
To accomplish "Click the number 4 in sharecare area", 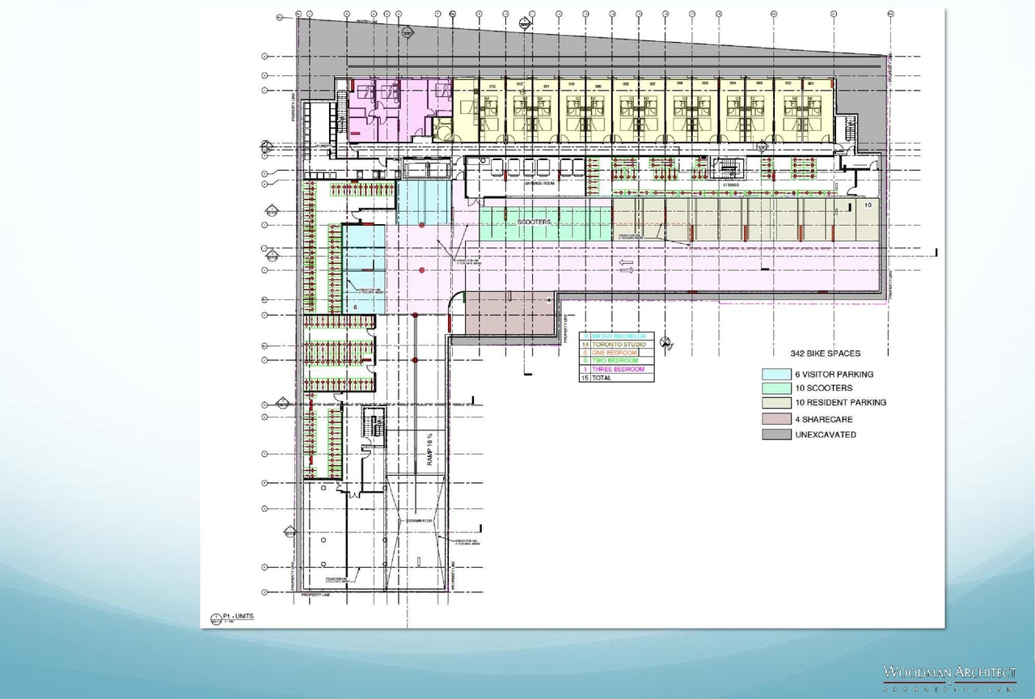I will (548, 300).
